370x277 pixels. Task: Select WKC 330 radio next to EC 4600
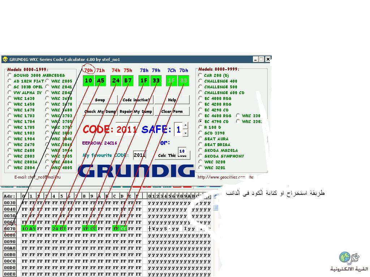pyautogui.click(x=238, y=115)
